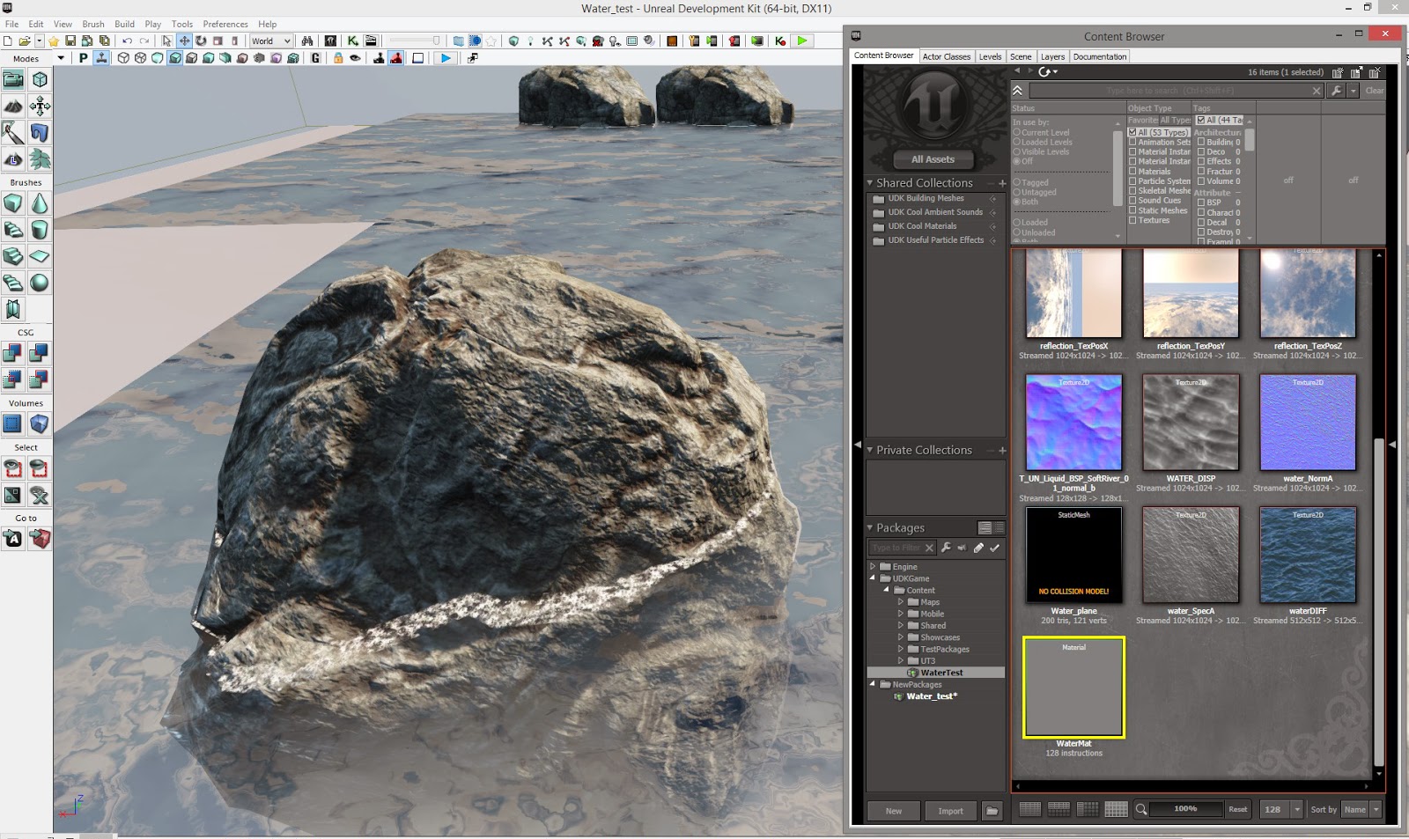Image resolution: width=1409 pixels, height=839 pixels.
Task: Select the Camera mode tool
Action: click(x=13, y=80)
